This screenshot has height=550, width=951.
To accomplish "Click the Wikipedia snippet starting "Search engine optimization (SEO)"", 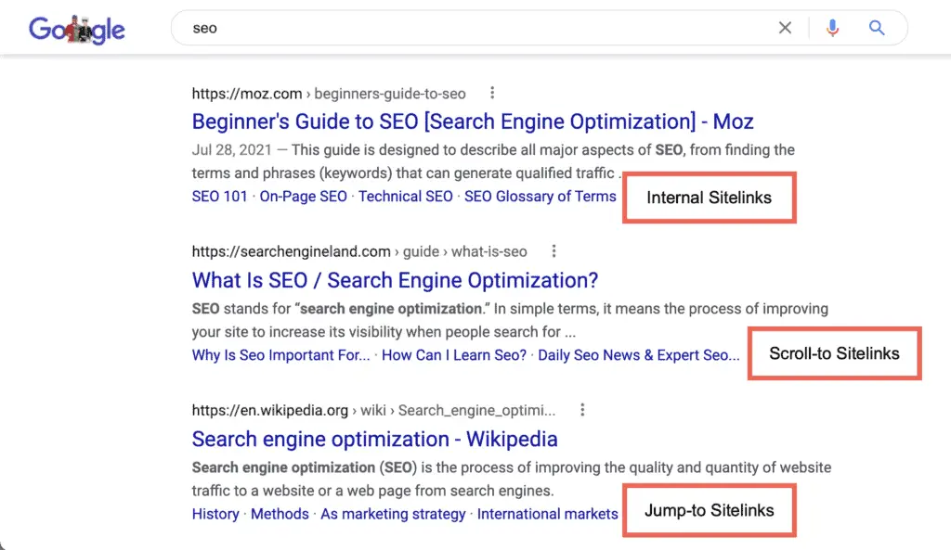I will (512, 479).
